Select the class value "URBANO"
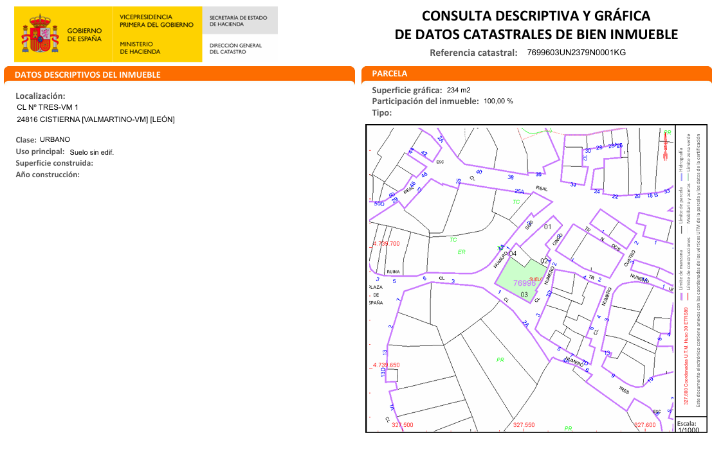 click(x=55, y=139)
